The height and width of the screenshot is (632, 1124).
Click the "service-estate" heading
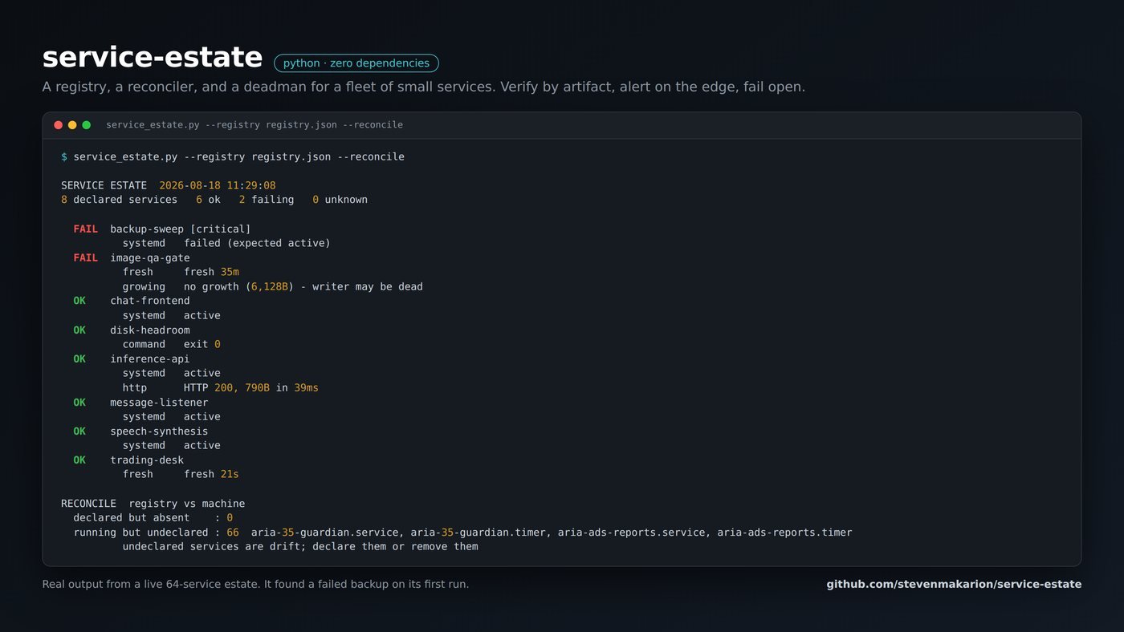[x=153, y=58]
